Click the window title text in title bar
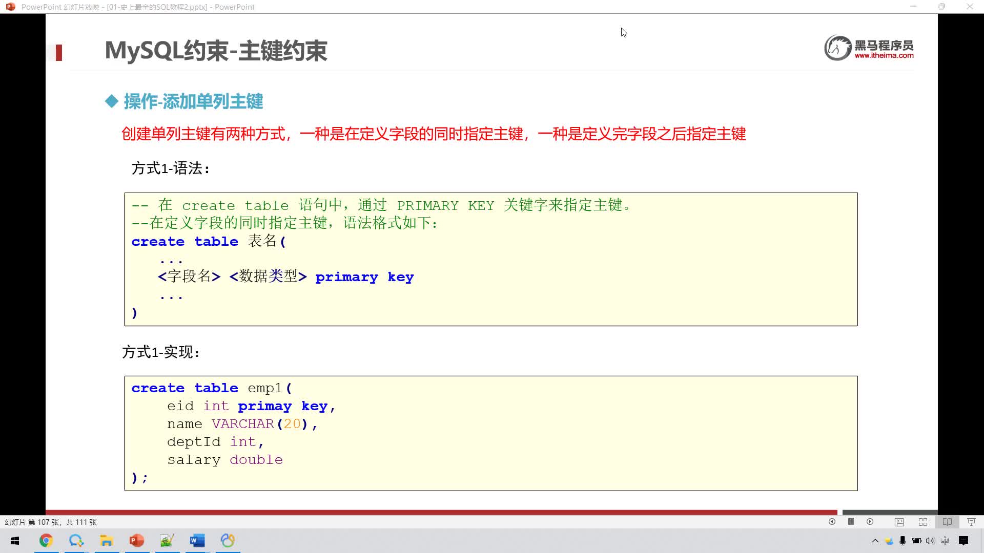 click(138, 7)
